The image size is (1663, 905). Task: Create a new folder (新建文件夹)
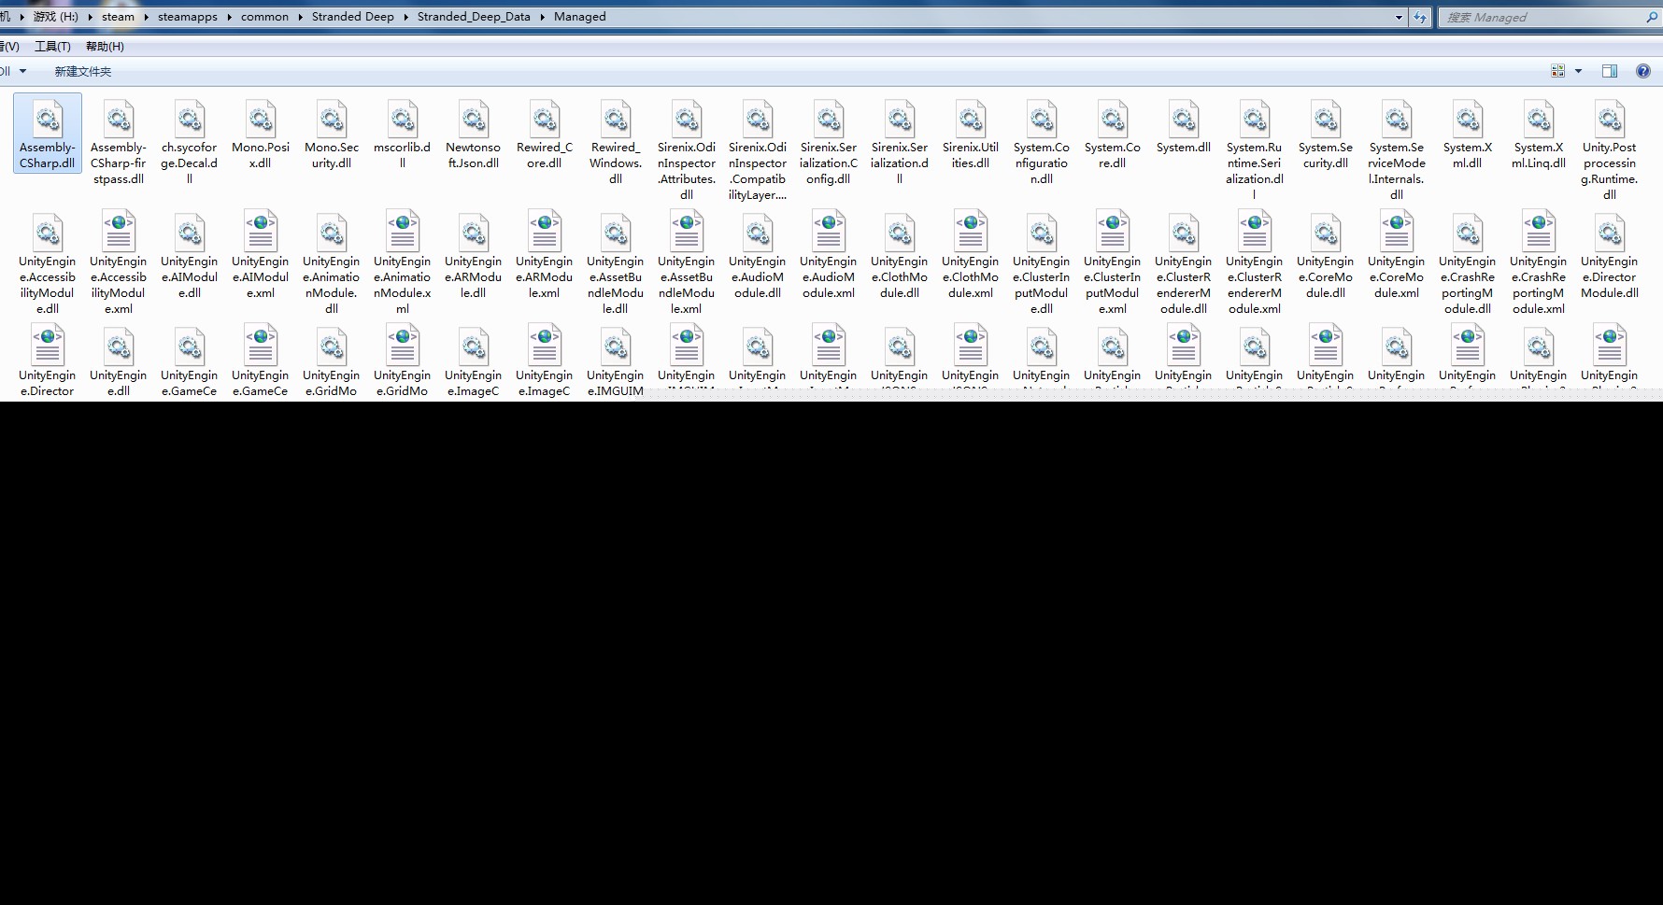tap(83, 71)
